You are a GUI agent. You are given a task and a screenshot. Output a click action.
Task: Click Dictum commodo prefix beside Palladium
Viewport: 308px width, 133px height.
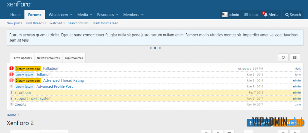tap(28, 69)
